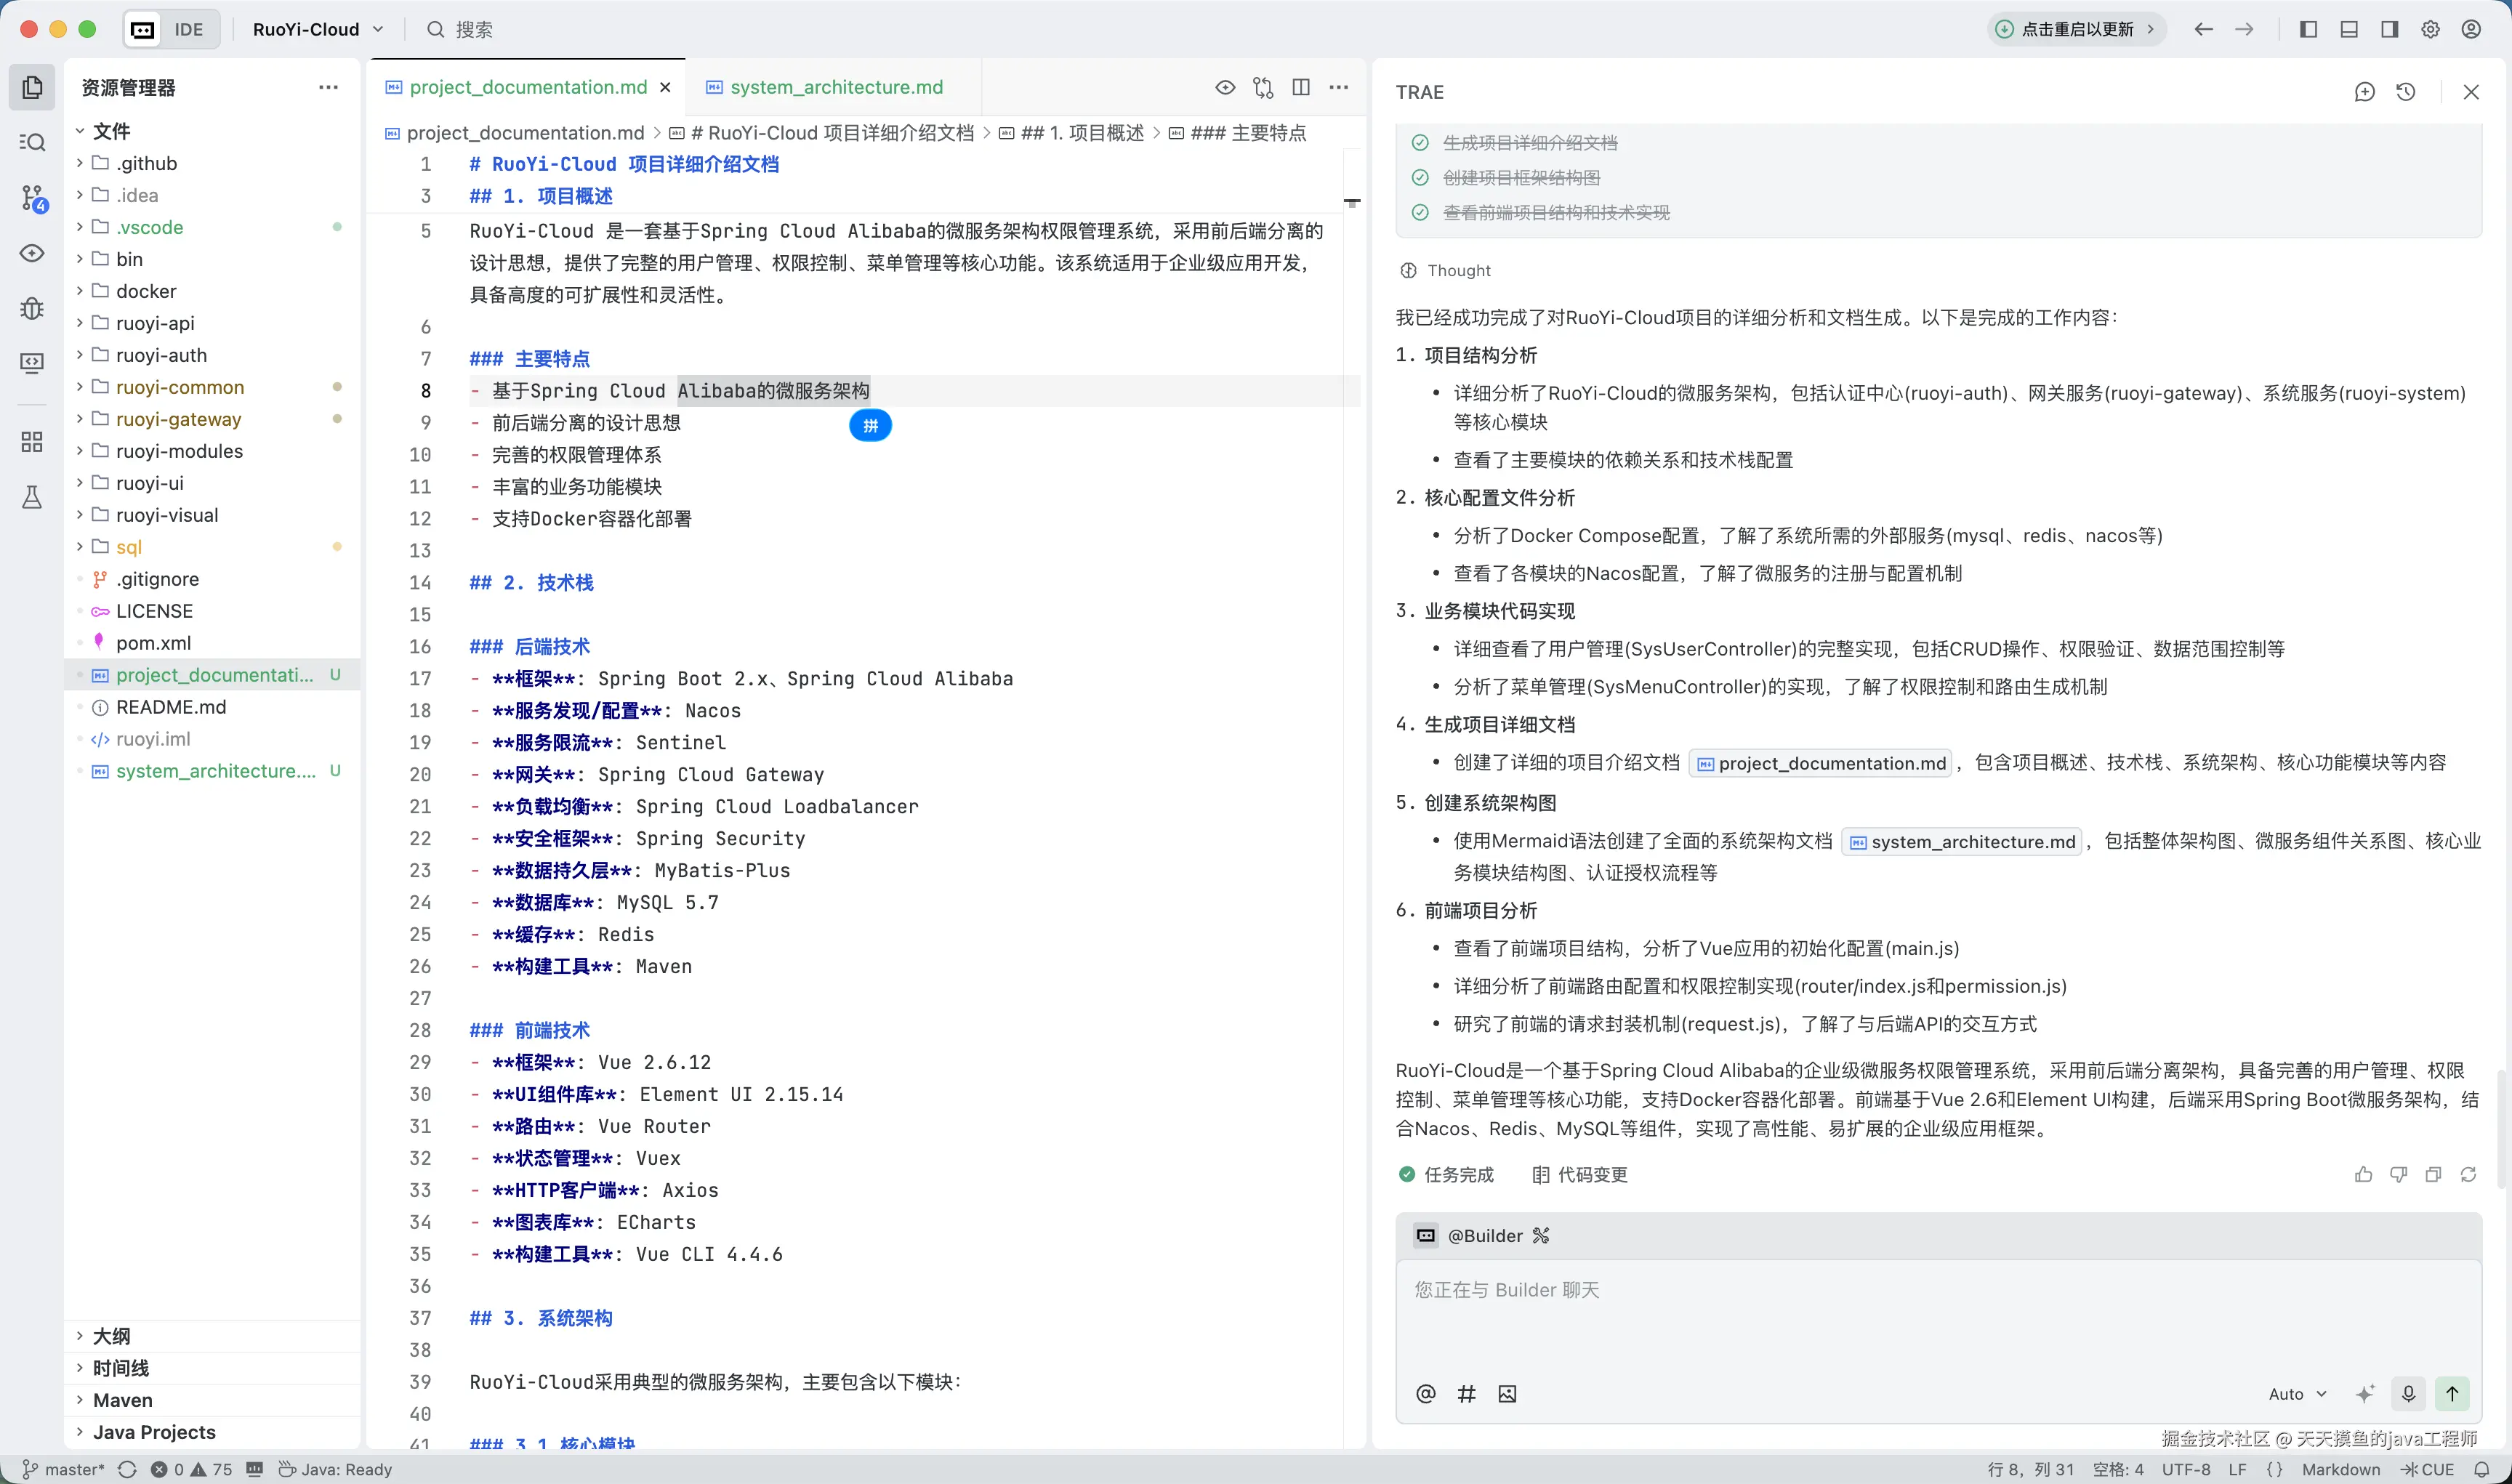
Task: Split the editor with split icon
Action: click(x=1301, y=88)
